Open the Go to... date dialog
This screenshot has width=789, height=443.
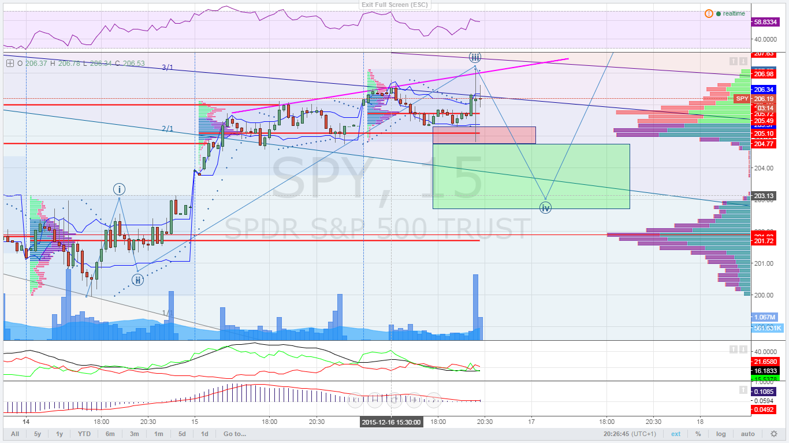(x=235, y=434)
